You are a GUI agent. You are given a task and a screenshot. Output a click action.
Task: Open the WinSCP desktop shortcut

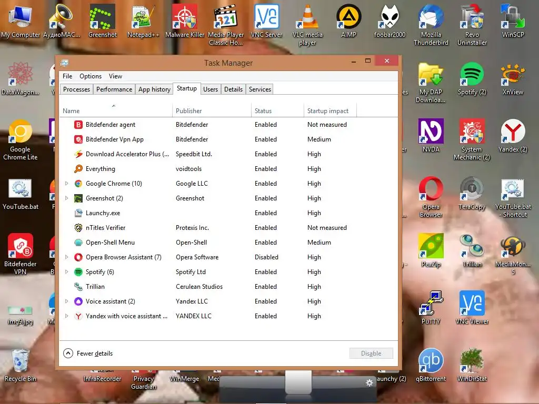click(513, 21)
